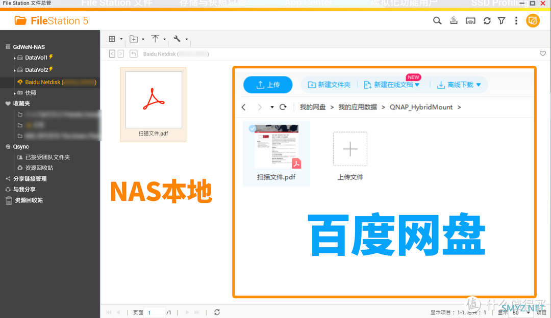Refresh FileStation with the top refresh icon
Screen dimensions: 551x318
[x=487, y=21]
